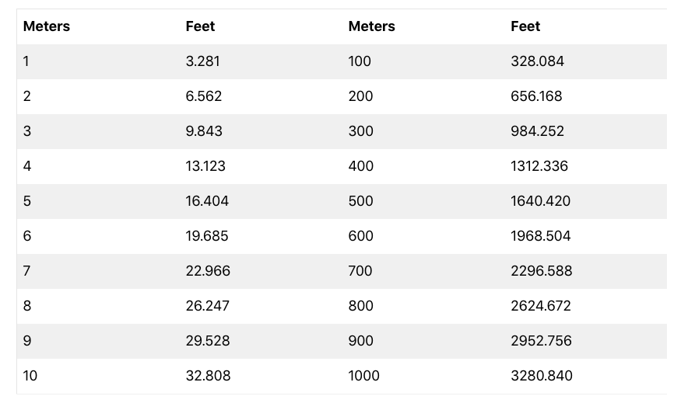Click the 1312.336 feet value
This screenshot has width=688, height=410.
click(539, 166)
